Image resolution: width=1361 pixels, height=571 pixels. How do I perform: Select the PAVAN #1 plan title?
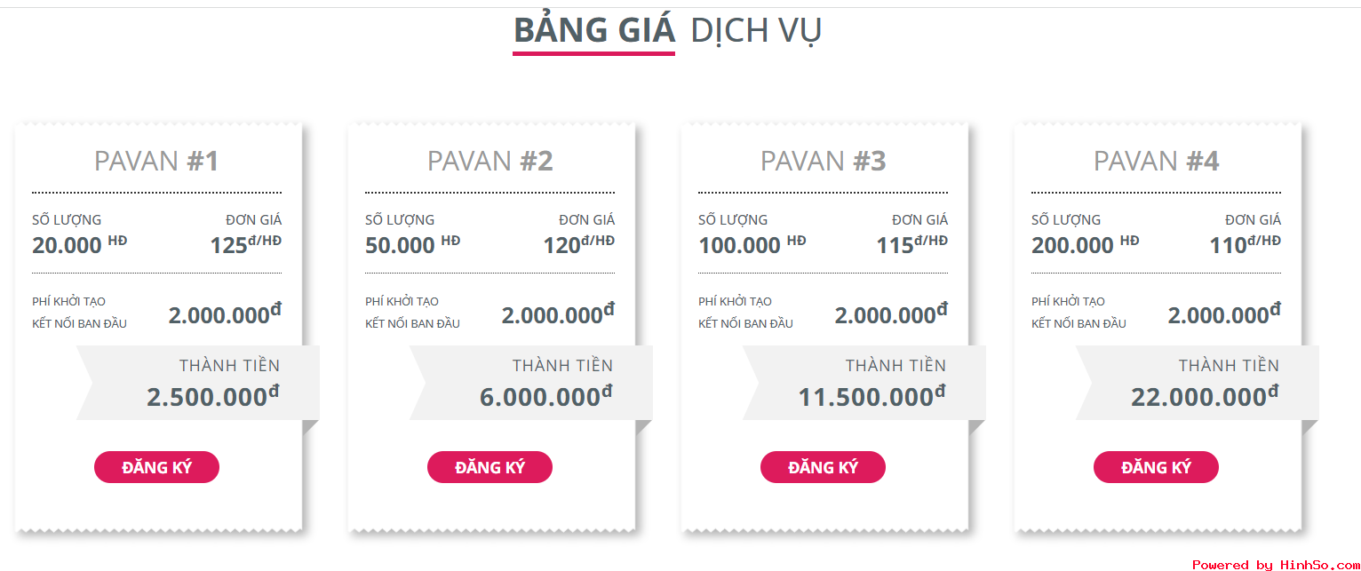[156, 161]
